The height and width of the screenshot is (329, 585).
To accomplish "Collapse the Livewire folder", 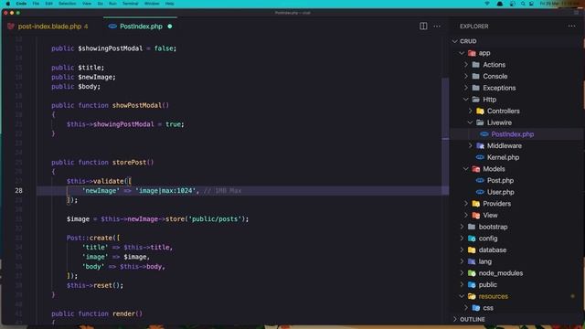I will (470, 122).
